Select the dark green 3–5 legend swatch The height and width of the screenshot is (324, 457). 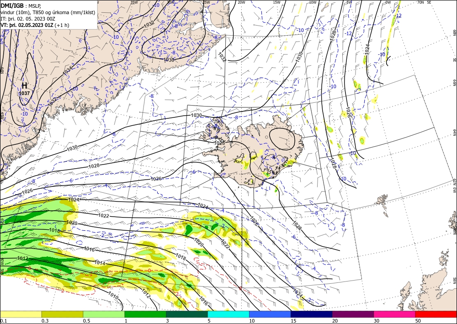point(187,314)
